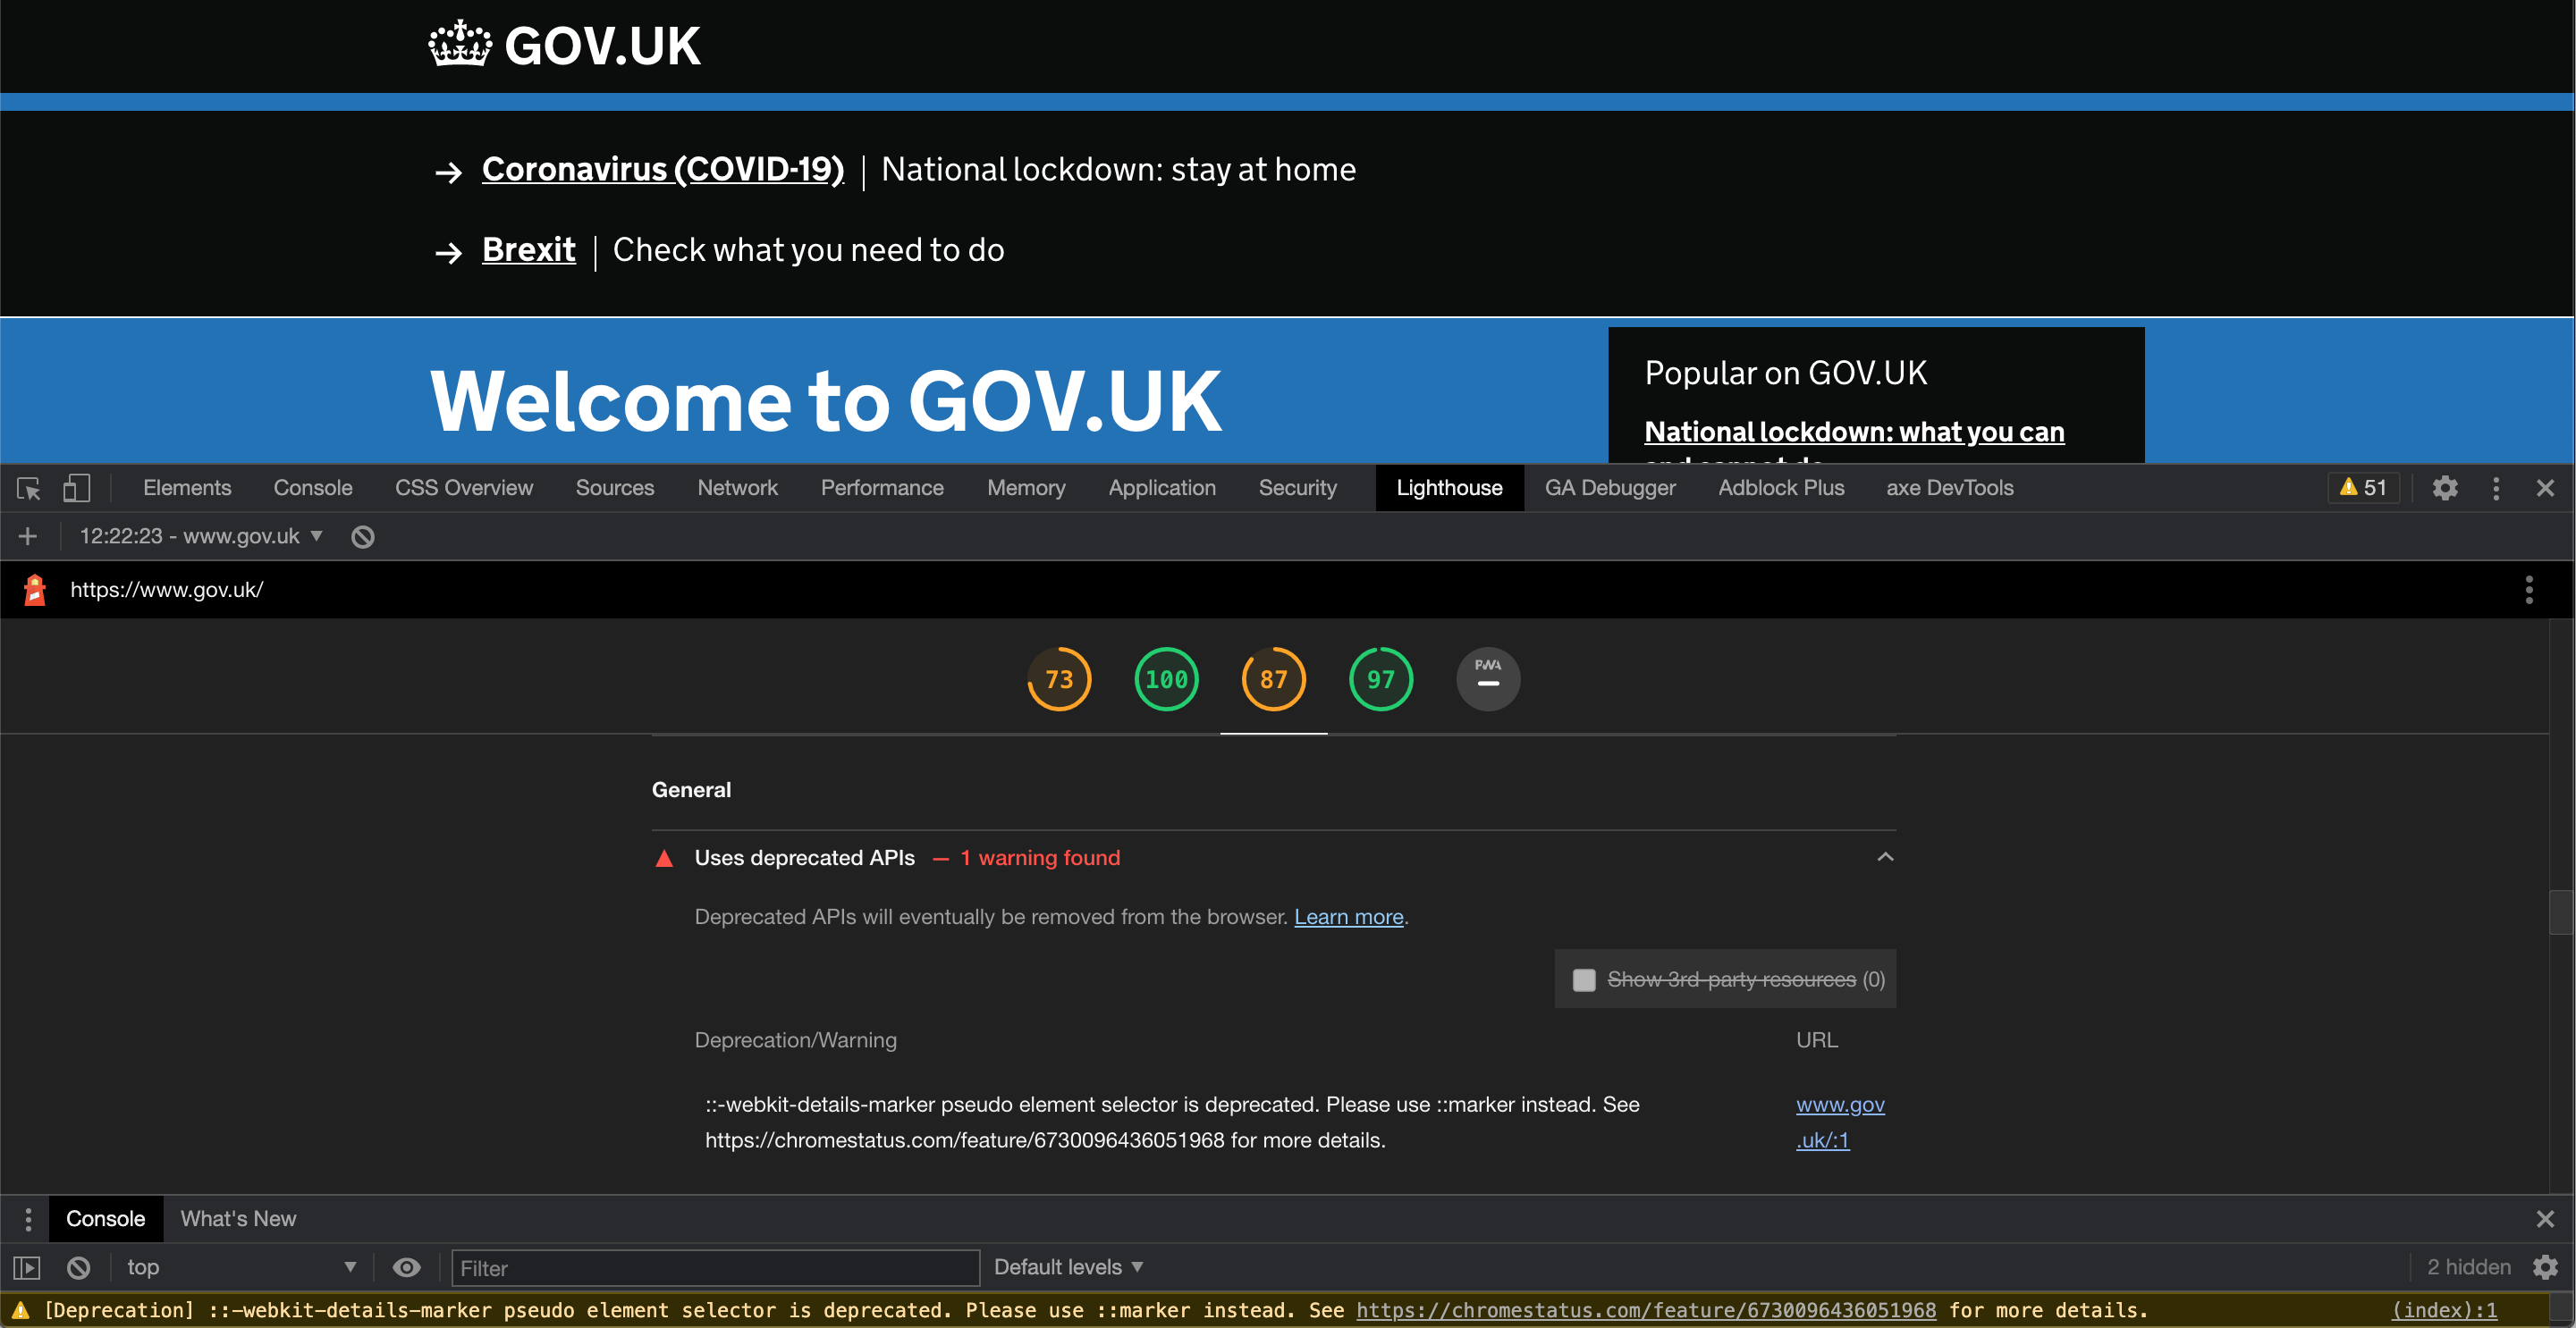This screenshot has width=2576, height=1328.
Task: Open National lockdown: what you can link
Action: (x=1854, y=432)
